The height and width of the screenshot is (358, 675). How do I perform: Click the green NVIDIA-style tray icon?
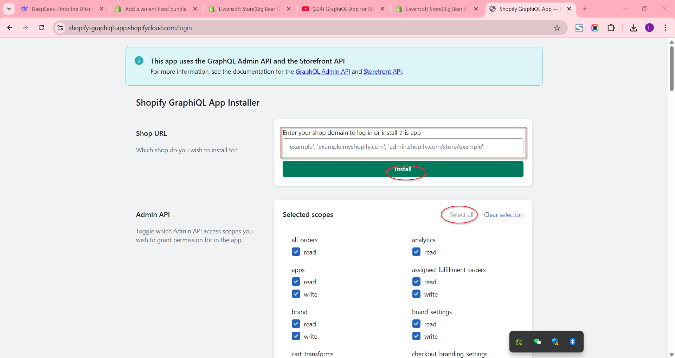coord(519,342)
